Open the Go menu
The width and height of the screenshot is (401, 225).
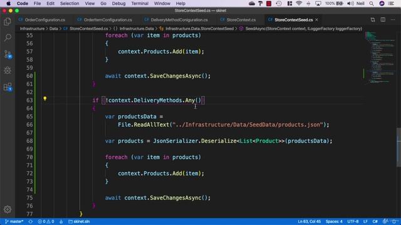click(x=103, y=3)
